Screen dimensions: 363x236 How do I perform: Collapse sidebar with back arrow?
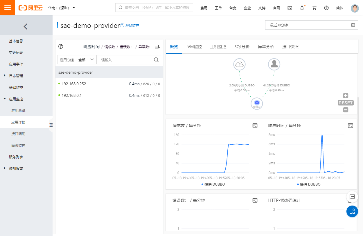[26, 27]
